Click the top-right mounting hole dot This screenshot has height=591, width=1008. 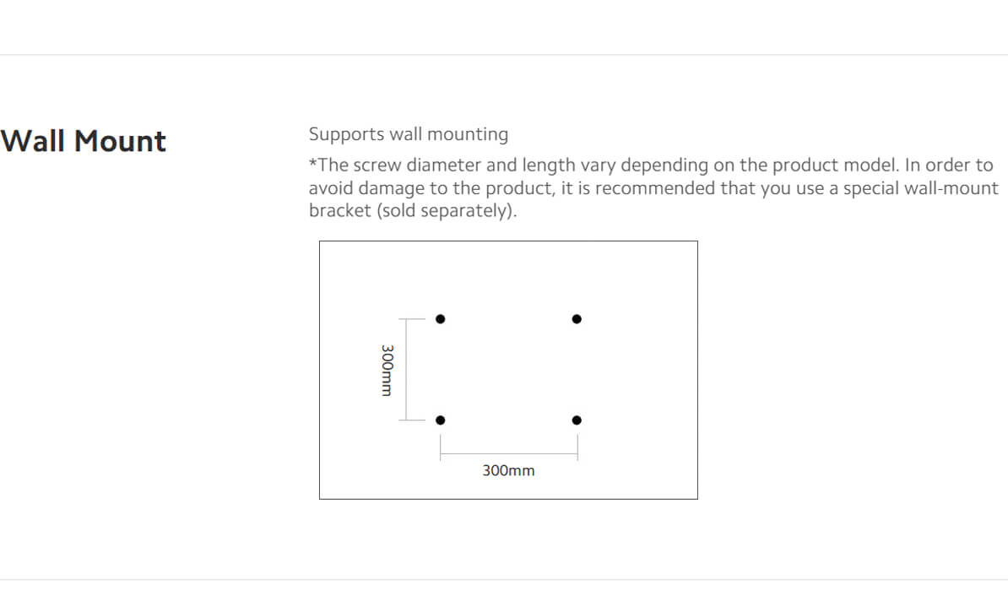(x=577, y=319)
